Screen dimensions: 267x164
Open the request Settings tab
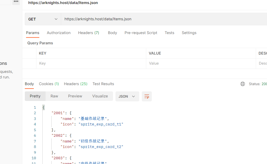tap(189, 33)
